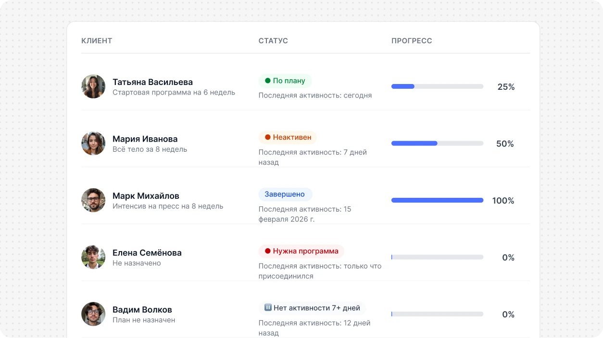
Task: Click «Последняя активность: 12 дней назад» text
Action: pos(314,328)
